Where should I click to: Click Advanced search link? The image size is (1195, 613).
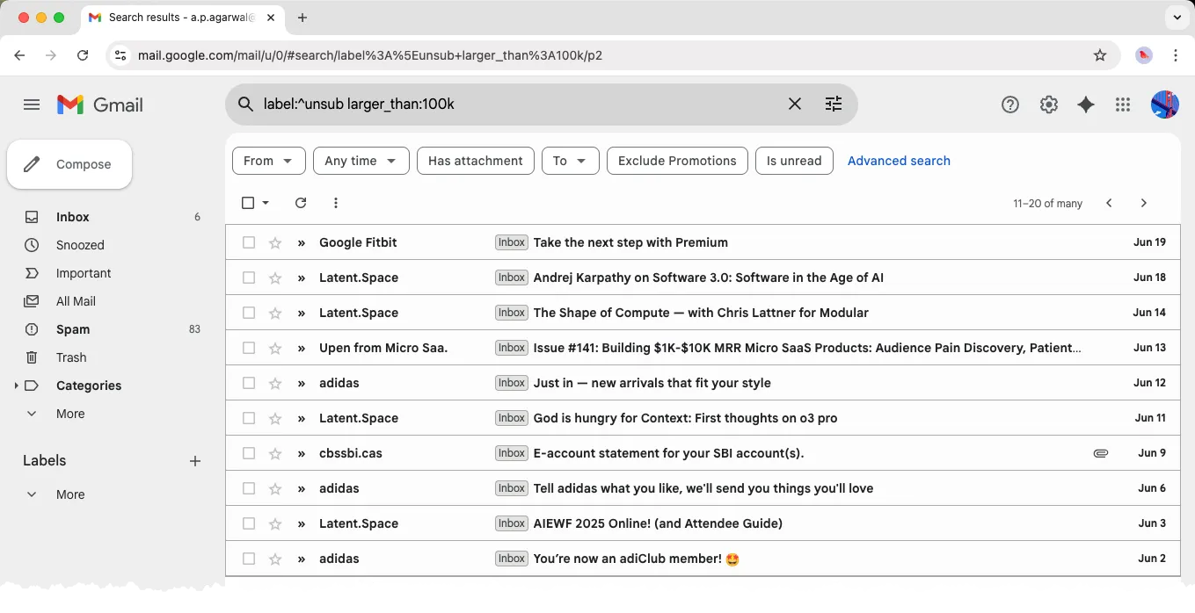click(899, 161)
